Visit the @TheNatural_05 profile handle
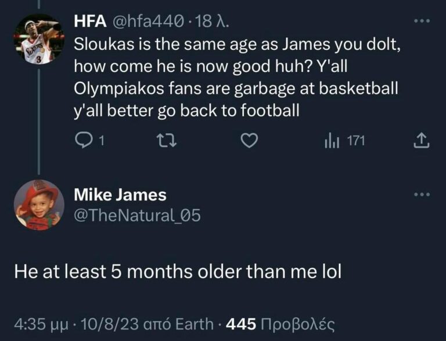 pyautogui.click(x=137, y=216)
